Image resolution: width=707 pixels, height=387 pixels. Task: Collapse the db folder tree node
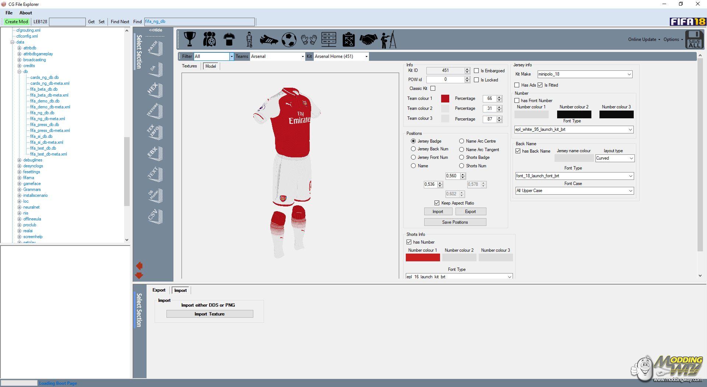pyautogui.click(x=20, y=72)
